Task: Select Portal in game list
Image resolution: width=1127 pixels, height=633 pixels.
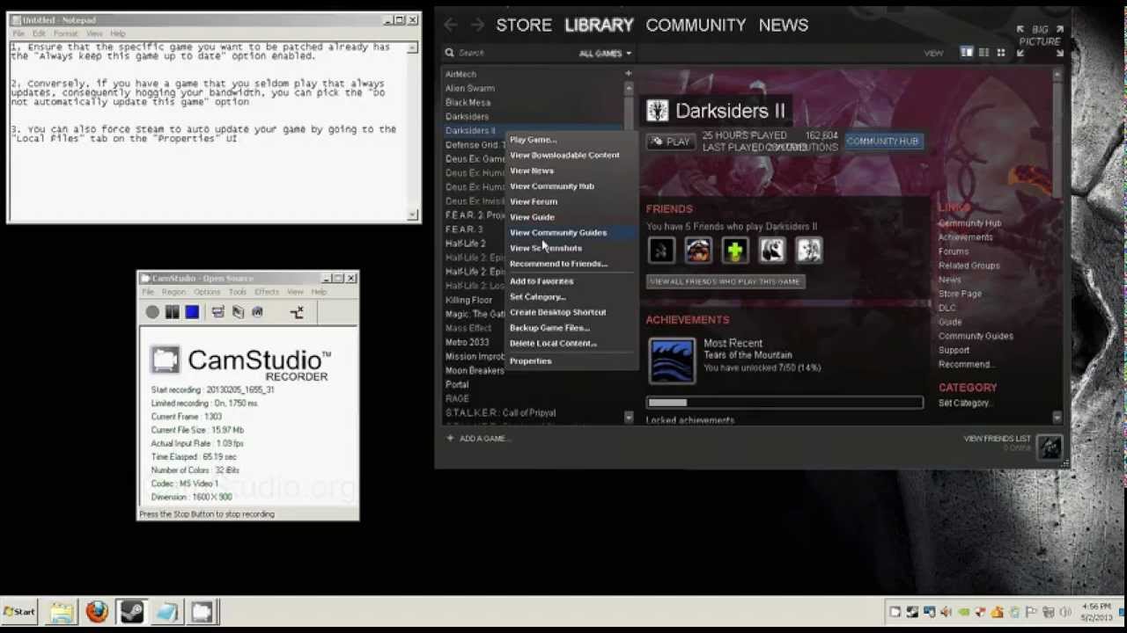Action: [457, 385]
